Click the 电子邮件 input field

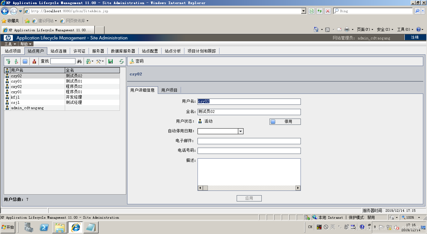249,141
